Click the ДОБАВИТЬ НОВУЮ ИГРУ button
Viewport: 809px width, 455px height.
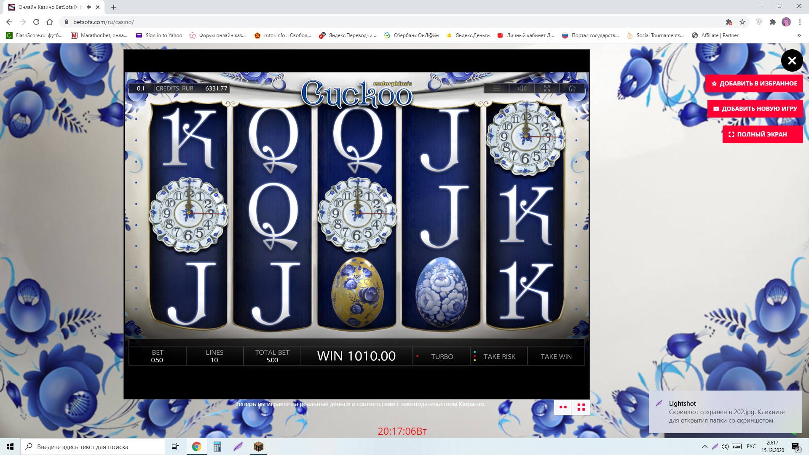pos(755,109)
